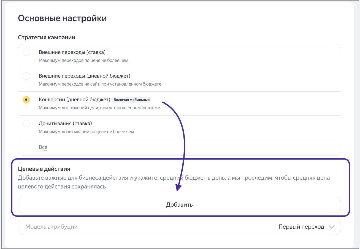Enable the Дочитывания (ставка) radio button
This screenshot has height=249, width=360.
tap(26, 124)
